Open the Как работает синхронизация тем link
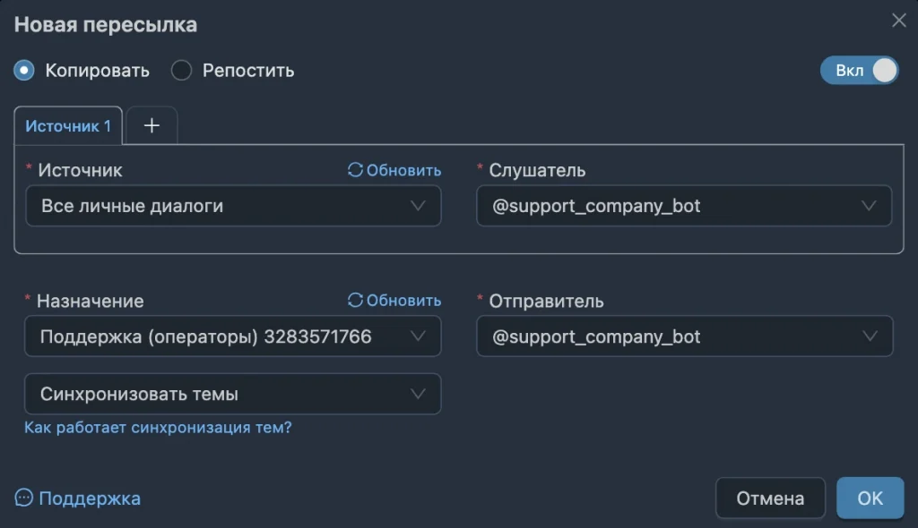This screenshot has height=528, width=918. click(x=160, y=428)
